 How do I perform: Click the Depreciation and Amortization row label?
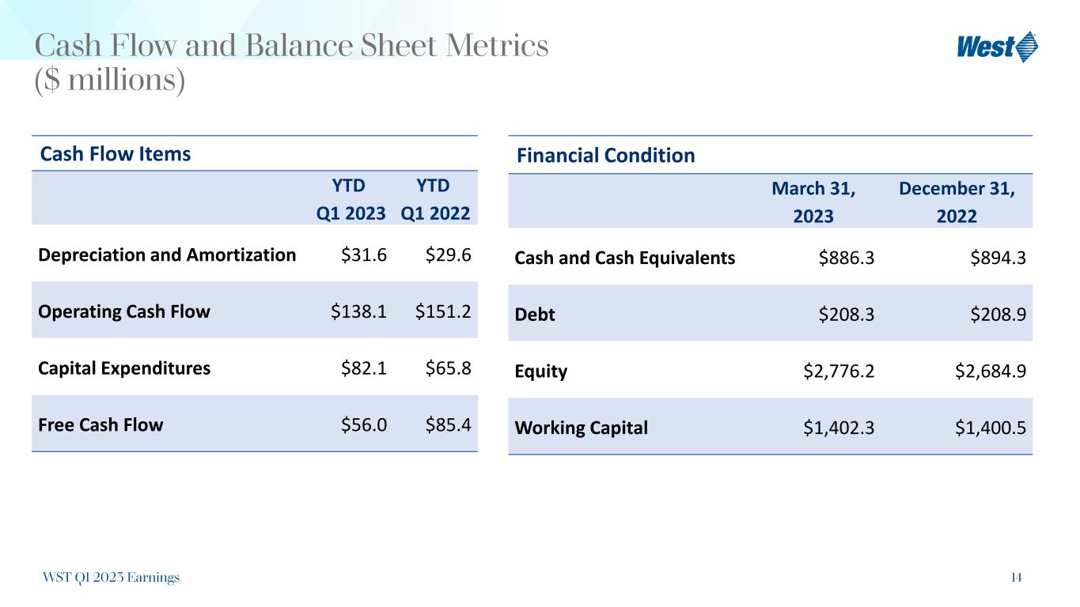pos(167,254)
